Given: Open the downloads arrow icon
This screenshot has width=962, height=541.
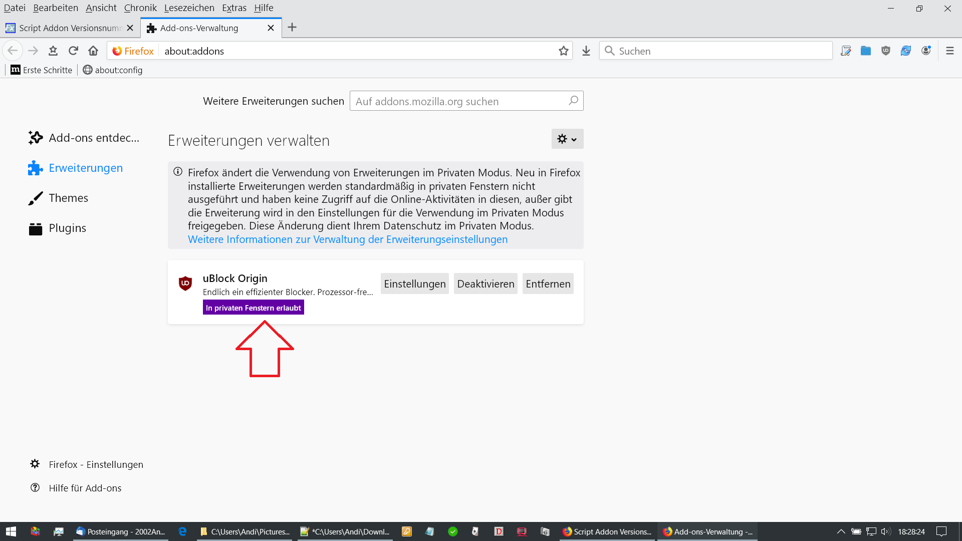Looking at the screenshot, I should 586,51.
